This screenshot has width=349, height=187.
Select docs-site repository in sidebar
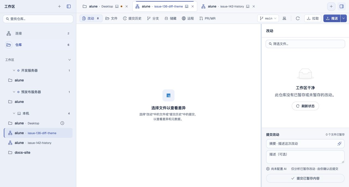(x=38, y=152)
